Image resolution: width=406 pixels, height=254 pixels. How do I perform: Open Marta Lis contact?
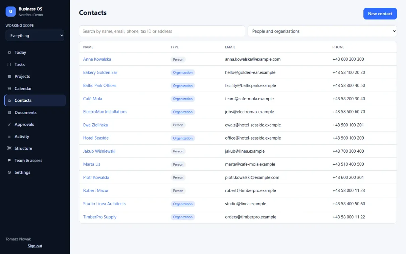[x=92, y=164]
